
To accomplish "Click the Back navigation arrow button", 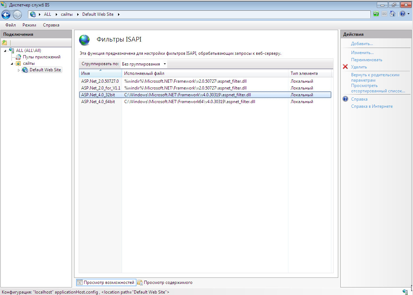I will 6,14.
